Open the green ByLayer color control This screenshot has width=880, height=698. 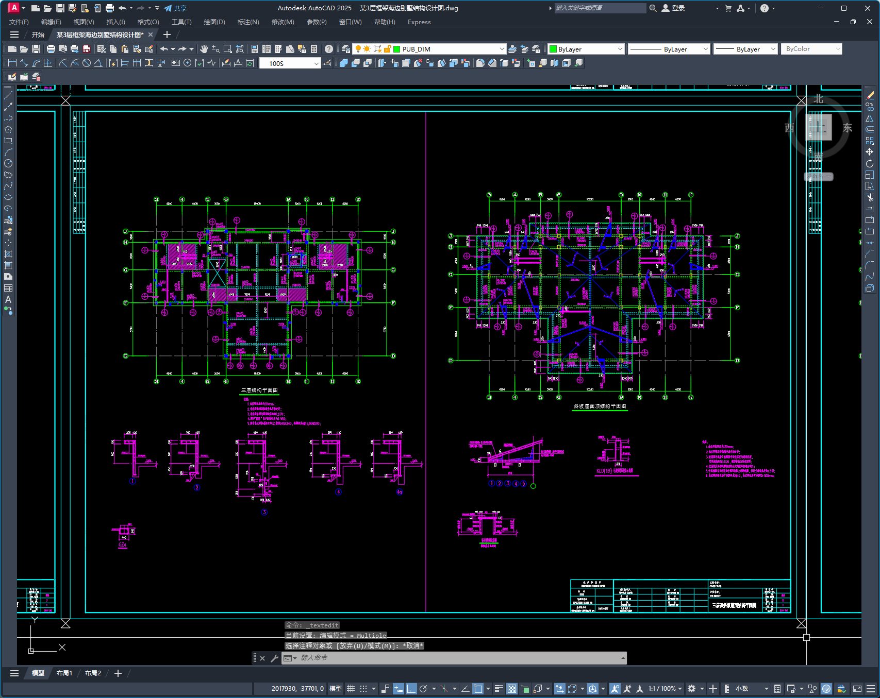click(586, 49)
